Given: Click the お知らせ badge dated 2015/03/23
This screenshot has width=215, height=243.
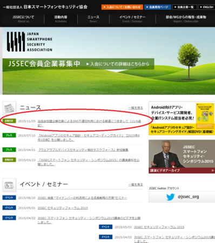Looking at the screenshot, I should coord(9,160).
